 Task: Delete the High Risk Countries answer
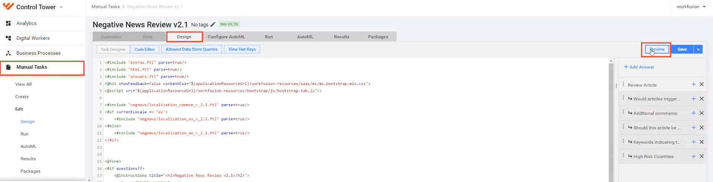[702, 156]
